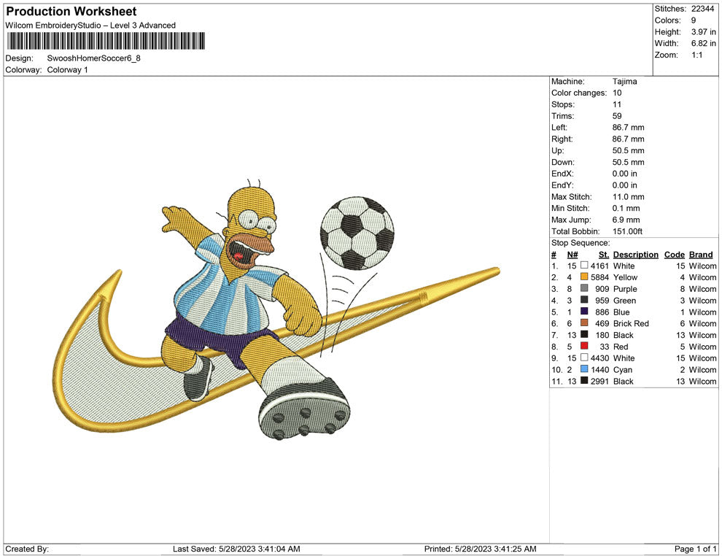Click 'Last Saved: 5/28/2023 3:41:04 AM' text

pyautogui.click(x=236, y=549)
